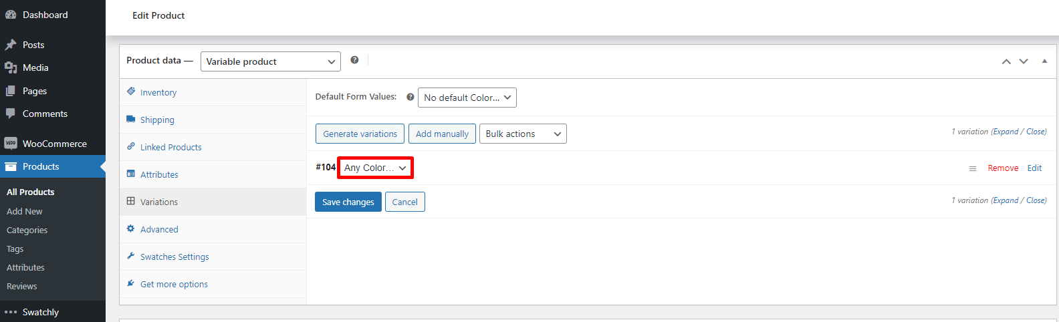Viewport: 1059px width, 322px height.
Task: Move Product data panel up with arrow
Action: point(1006,61)
